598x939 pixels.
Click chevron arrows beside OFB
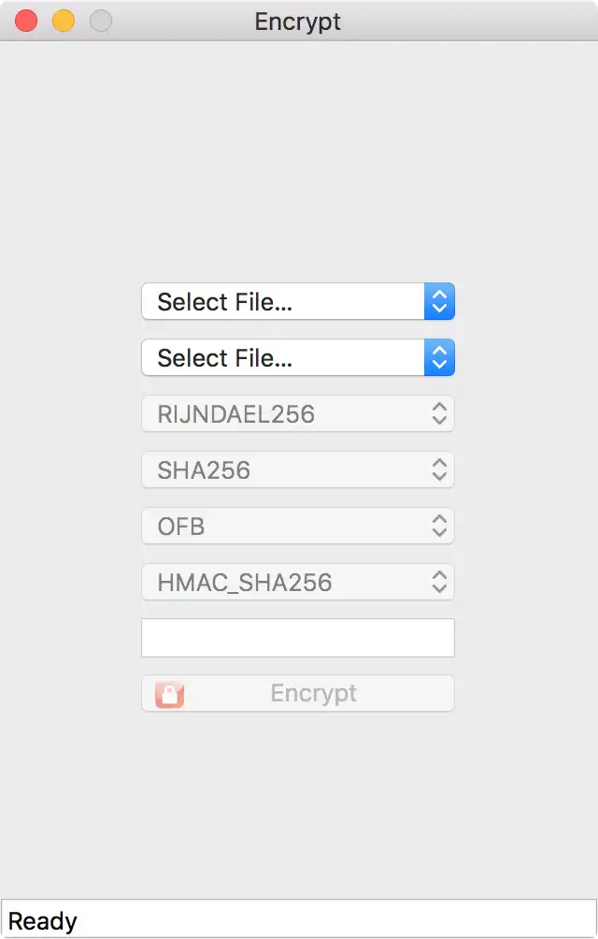439,527
